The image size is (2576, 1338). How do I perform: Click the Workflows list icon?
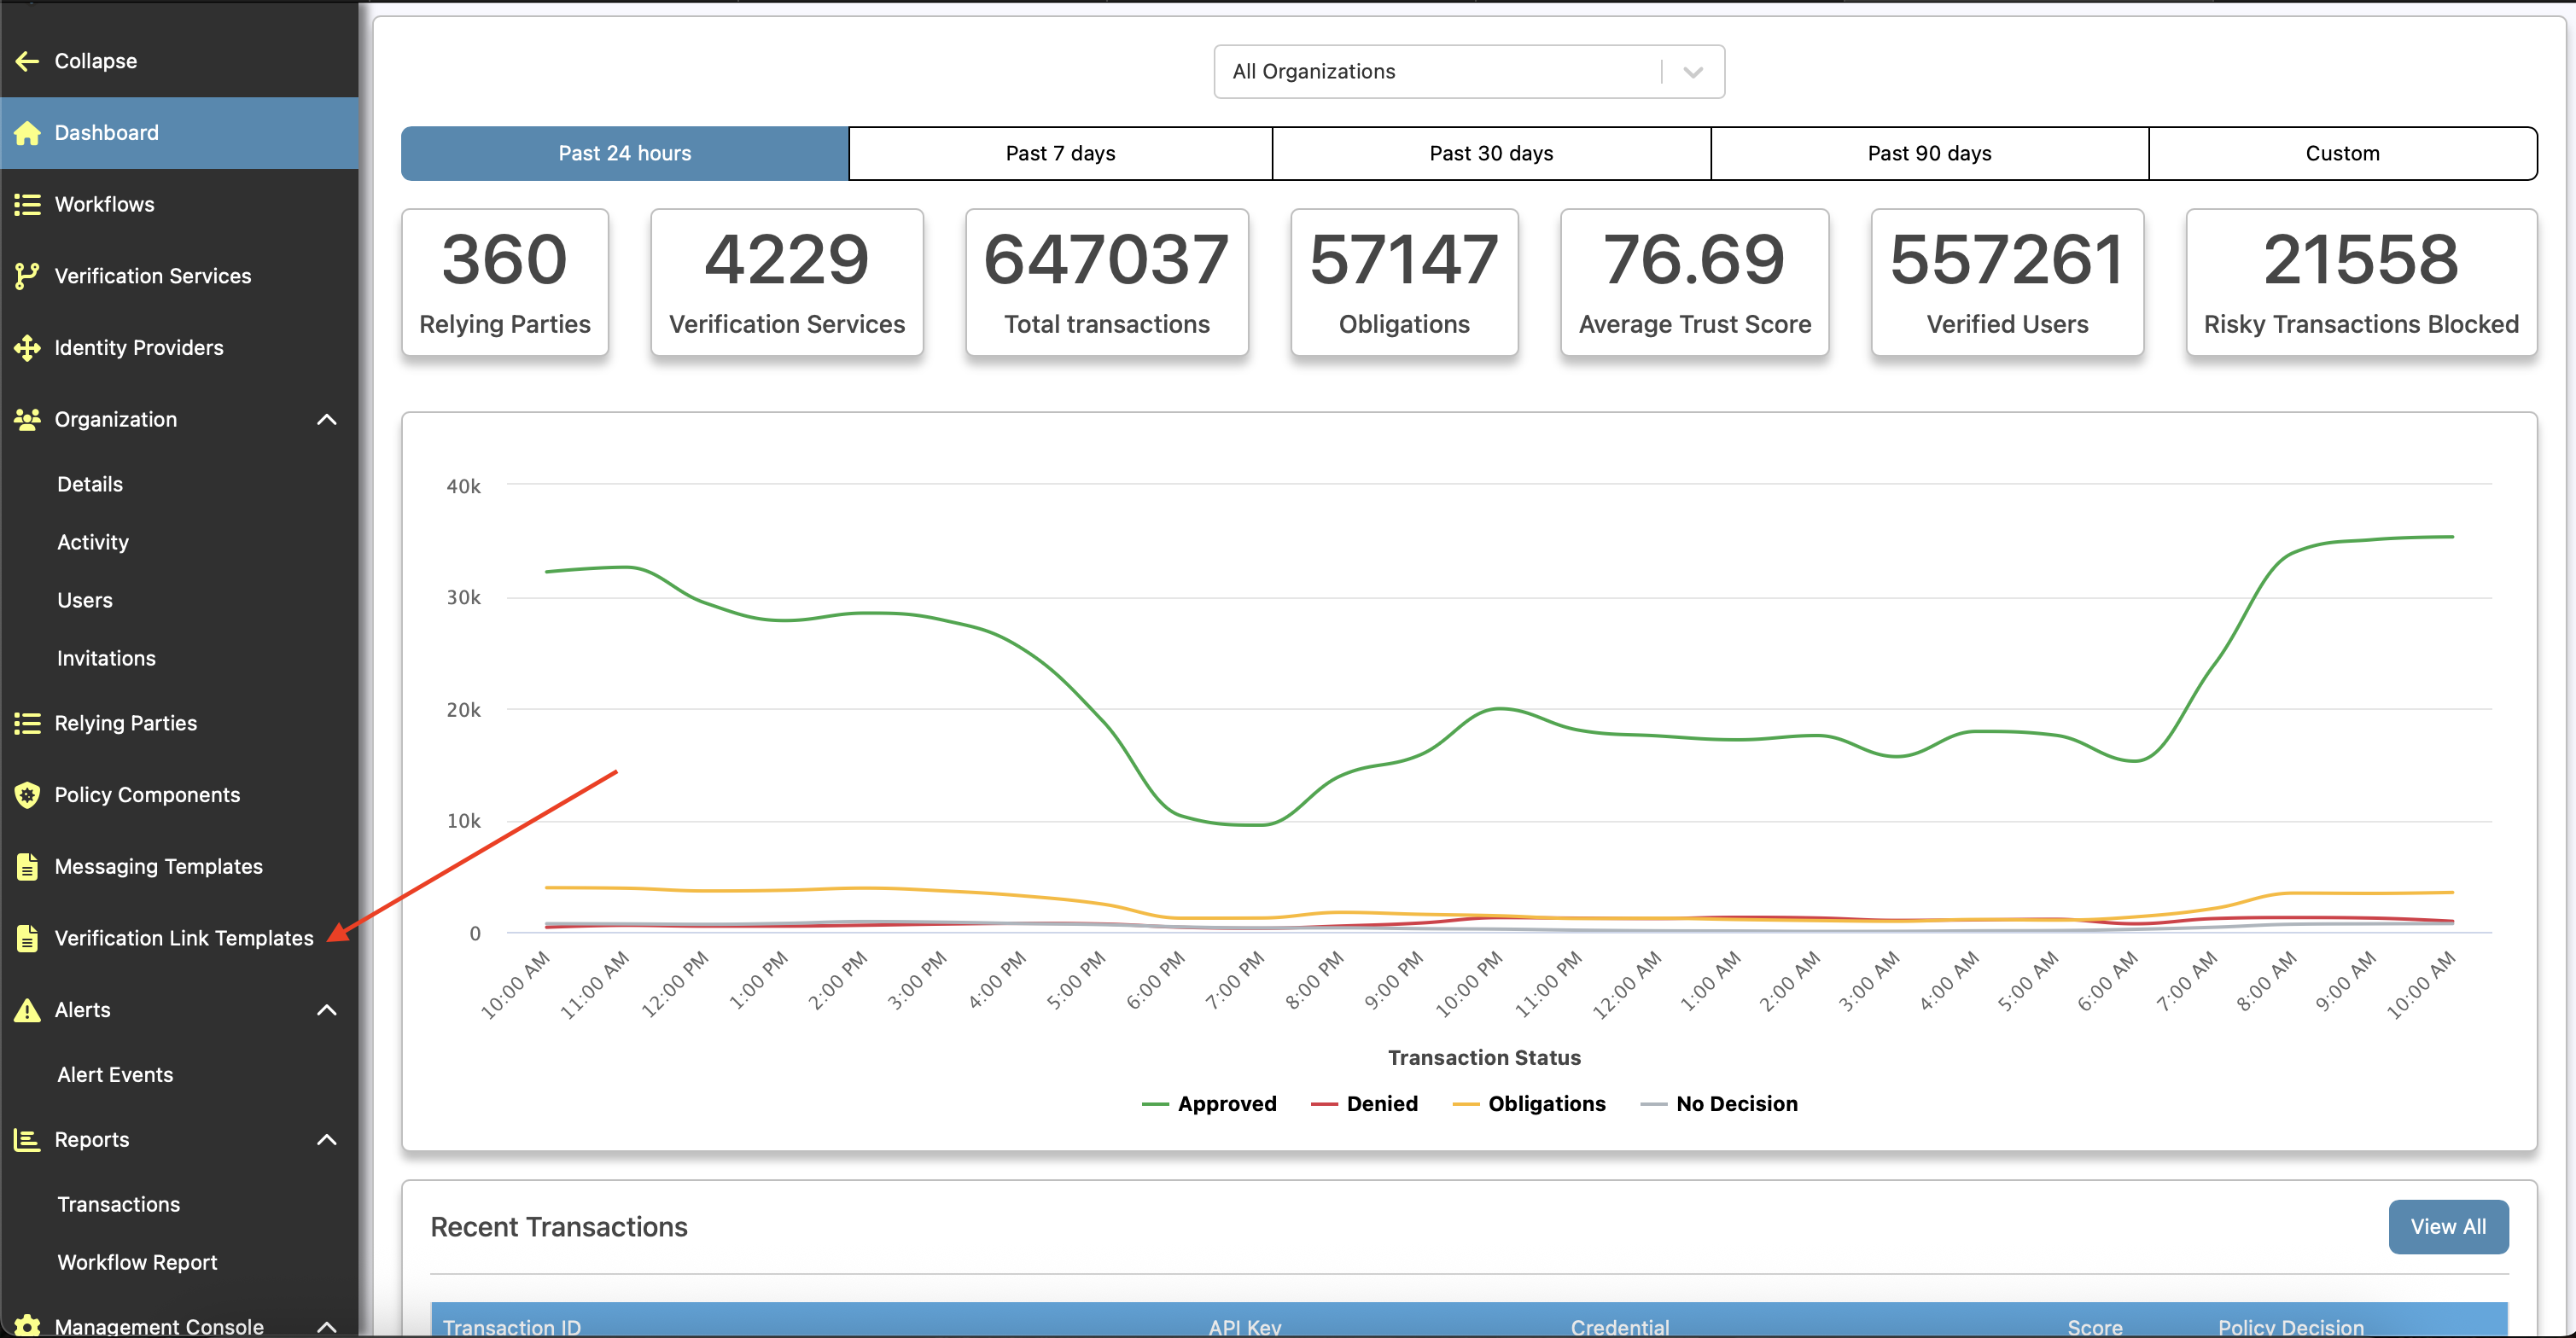pos(27,205)
